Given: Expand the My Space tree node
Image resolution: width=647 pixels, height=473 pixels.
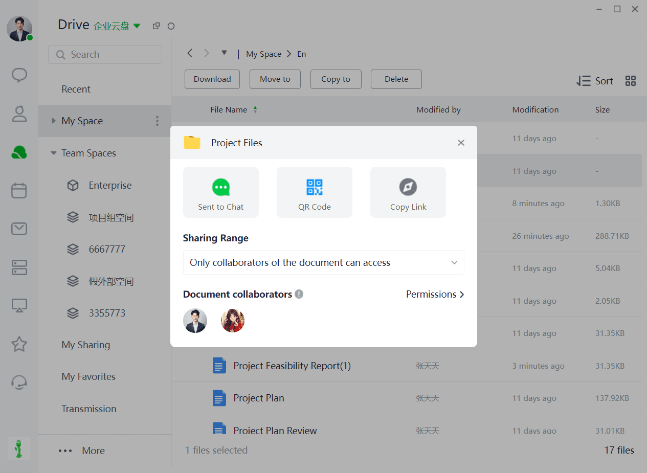Looking at the screenshot, I should [53, 121].
